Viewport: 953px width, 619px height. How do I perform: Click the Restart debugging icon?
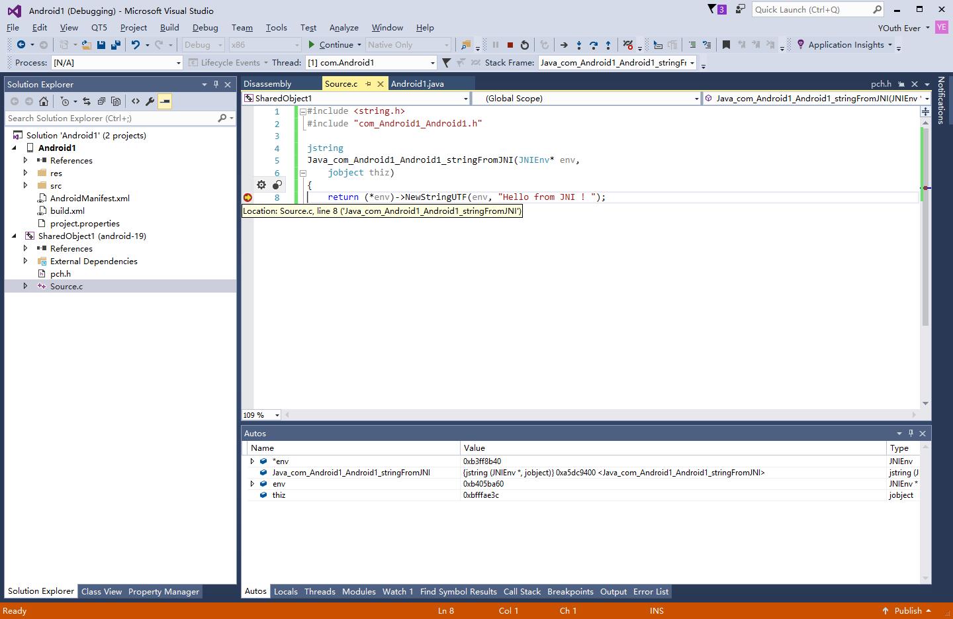pyautogui.click(x=525, y=45)
